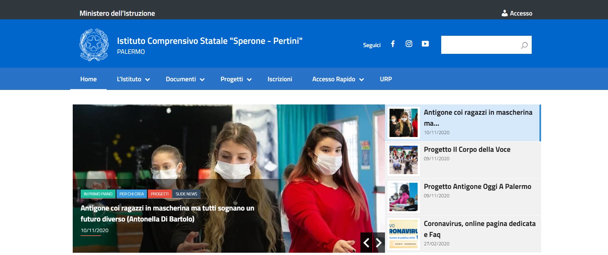Click the 'Seguici' label
608x255 pixels.
pos(372,45)
